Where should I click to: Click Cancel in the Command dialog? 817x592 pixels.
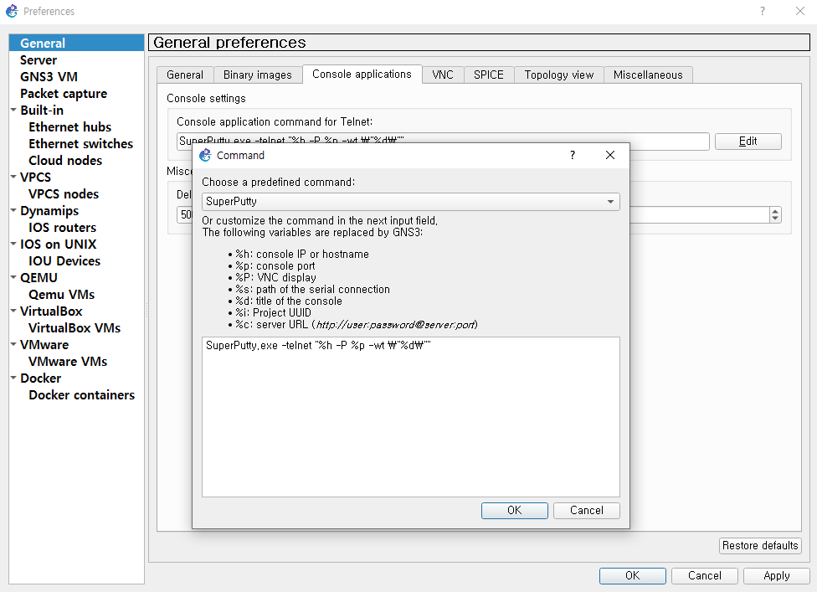[586, 510]
